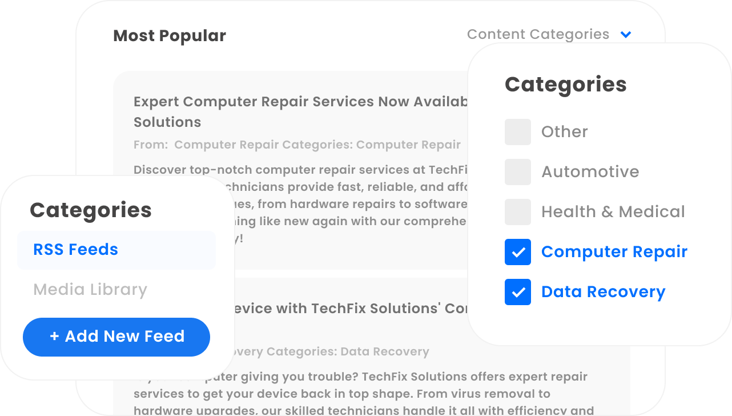Check the Other category checkbox
The image size is (732, 416).
[518, 132]
